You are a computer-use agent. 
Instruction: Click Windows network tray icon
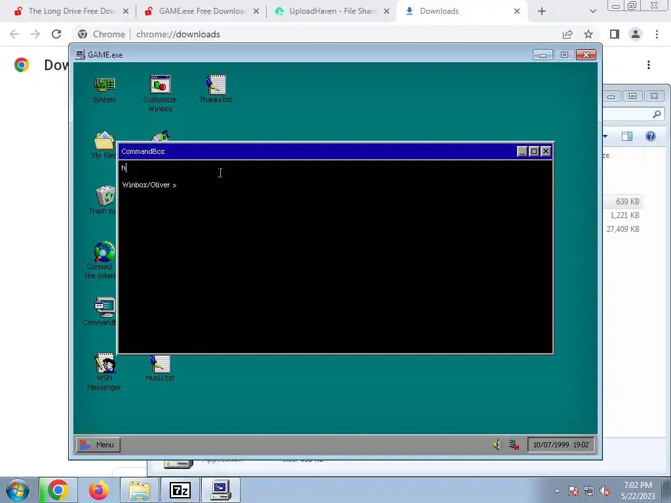click(589, 491)
